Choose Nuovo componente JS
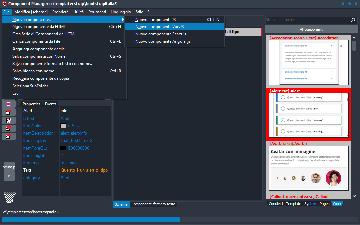 (x=174, y=20)
